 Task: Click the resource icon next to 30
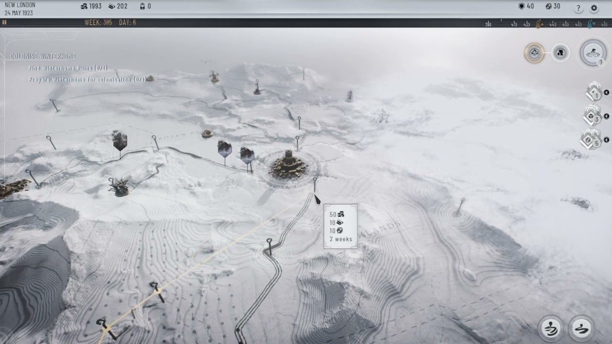point(548,6)
